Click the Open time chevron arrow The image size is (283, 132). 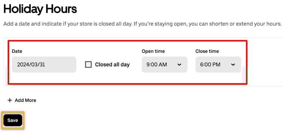(179, 64)
